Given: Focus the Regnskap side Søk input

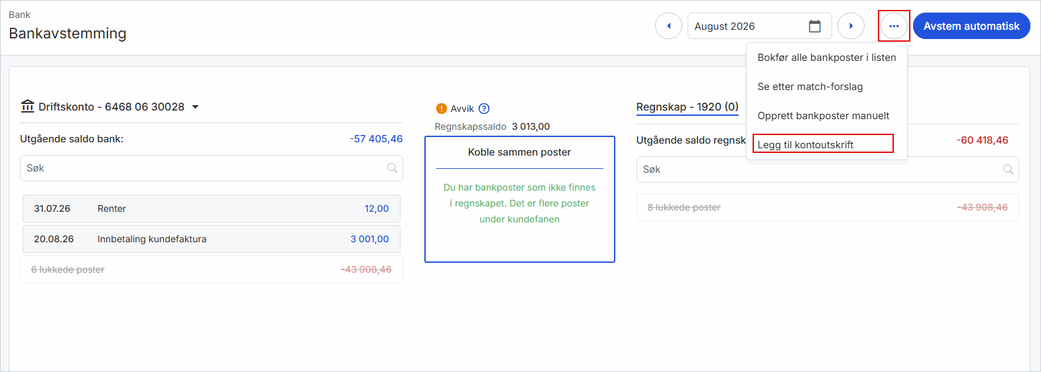Looking at the screenshot, I should (x=827, y=169).
